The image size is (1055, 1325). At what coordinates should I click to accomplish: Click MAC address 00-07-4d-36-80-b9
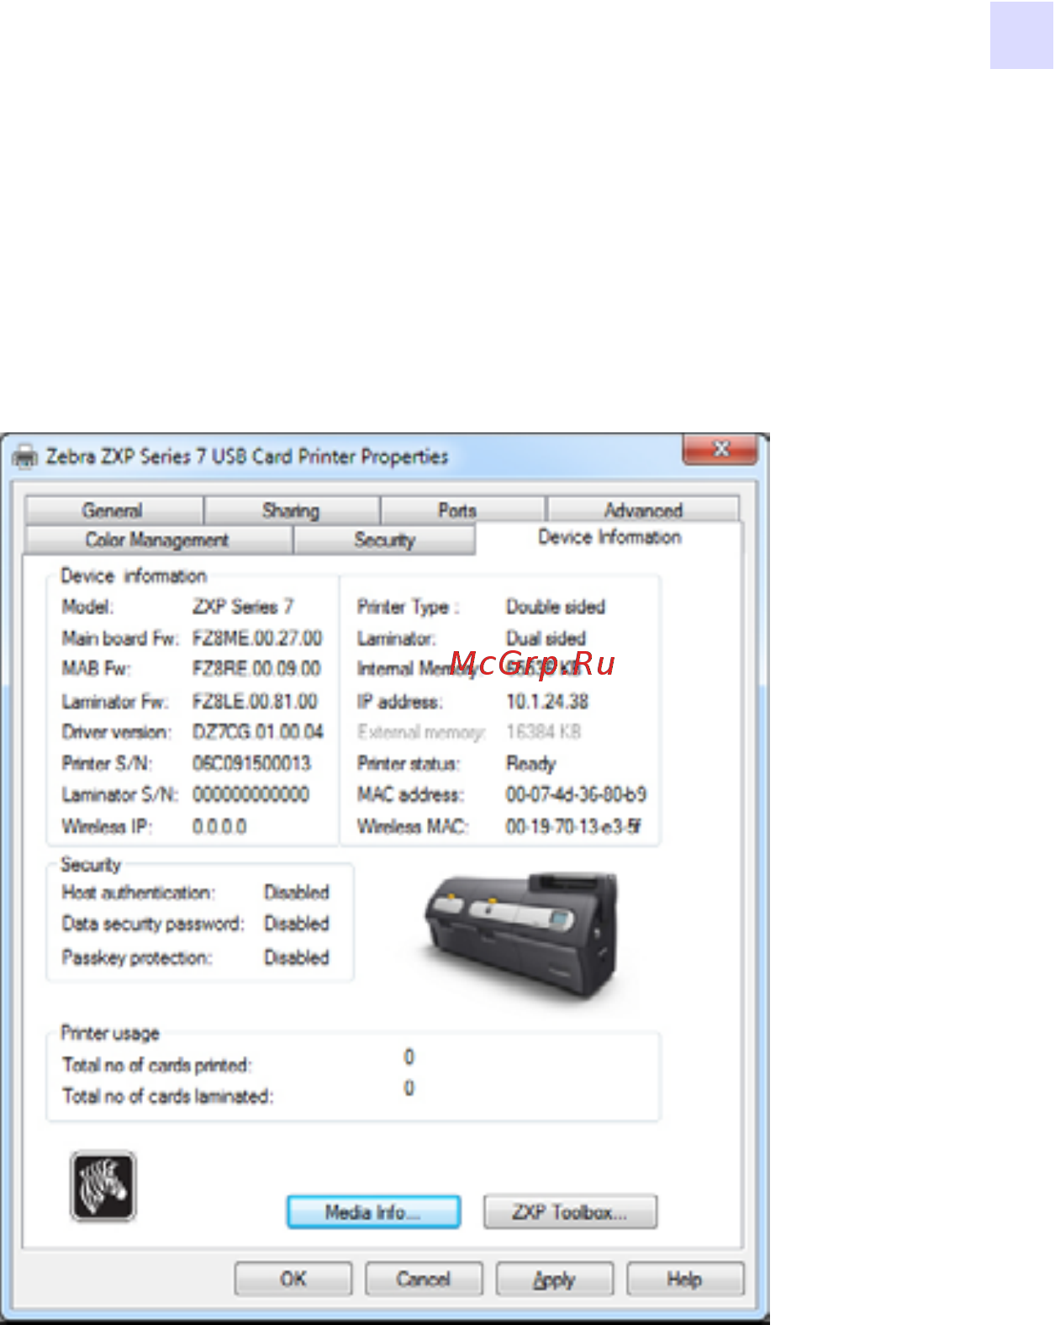tap(576, 794)
